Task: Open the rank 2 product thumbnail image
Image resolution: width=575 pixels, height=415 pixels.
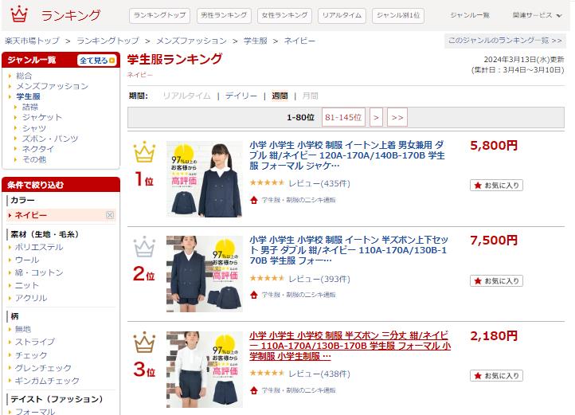Action: click(204, 274)
